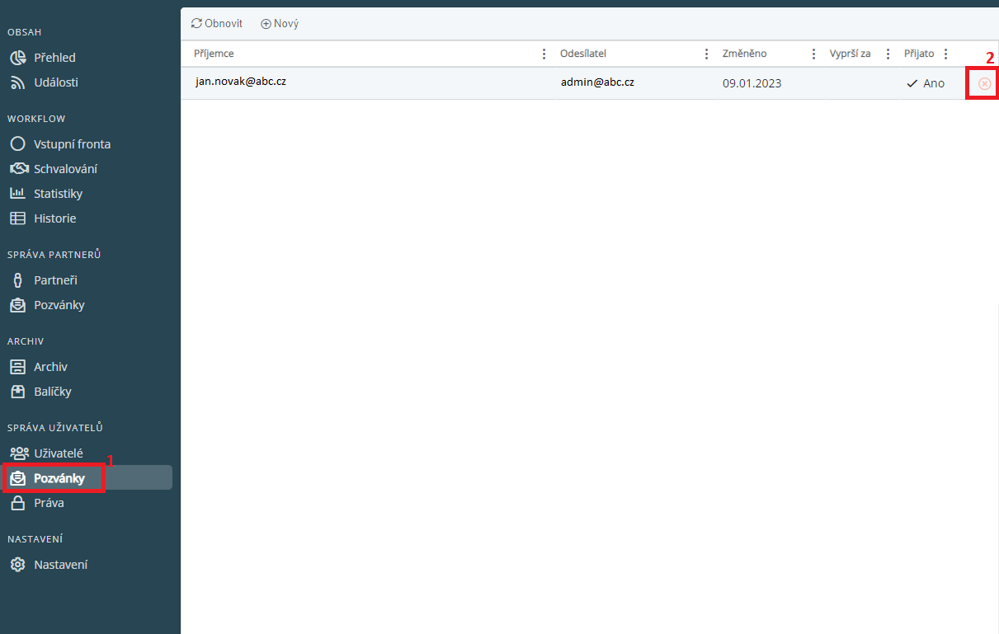Open Odesílatel column options menu

tap(706, 54)
